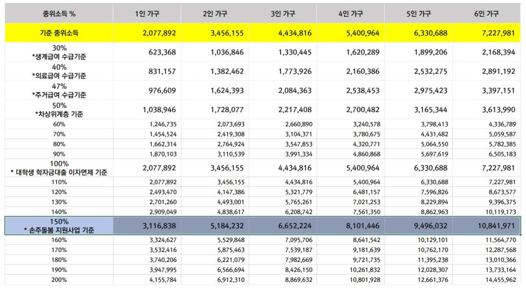Image resolution: width=526 pixels, height=288 pixels.
Task: Select cell value 9,181,639
Action: (x=367, y=250)
